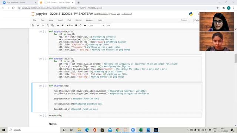Move the selected cell down
The image size is (237, 133).
click(63, 25)
